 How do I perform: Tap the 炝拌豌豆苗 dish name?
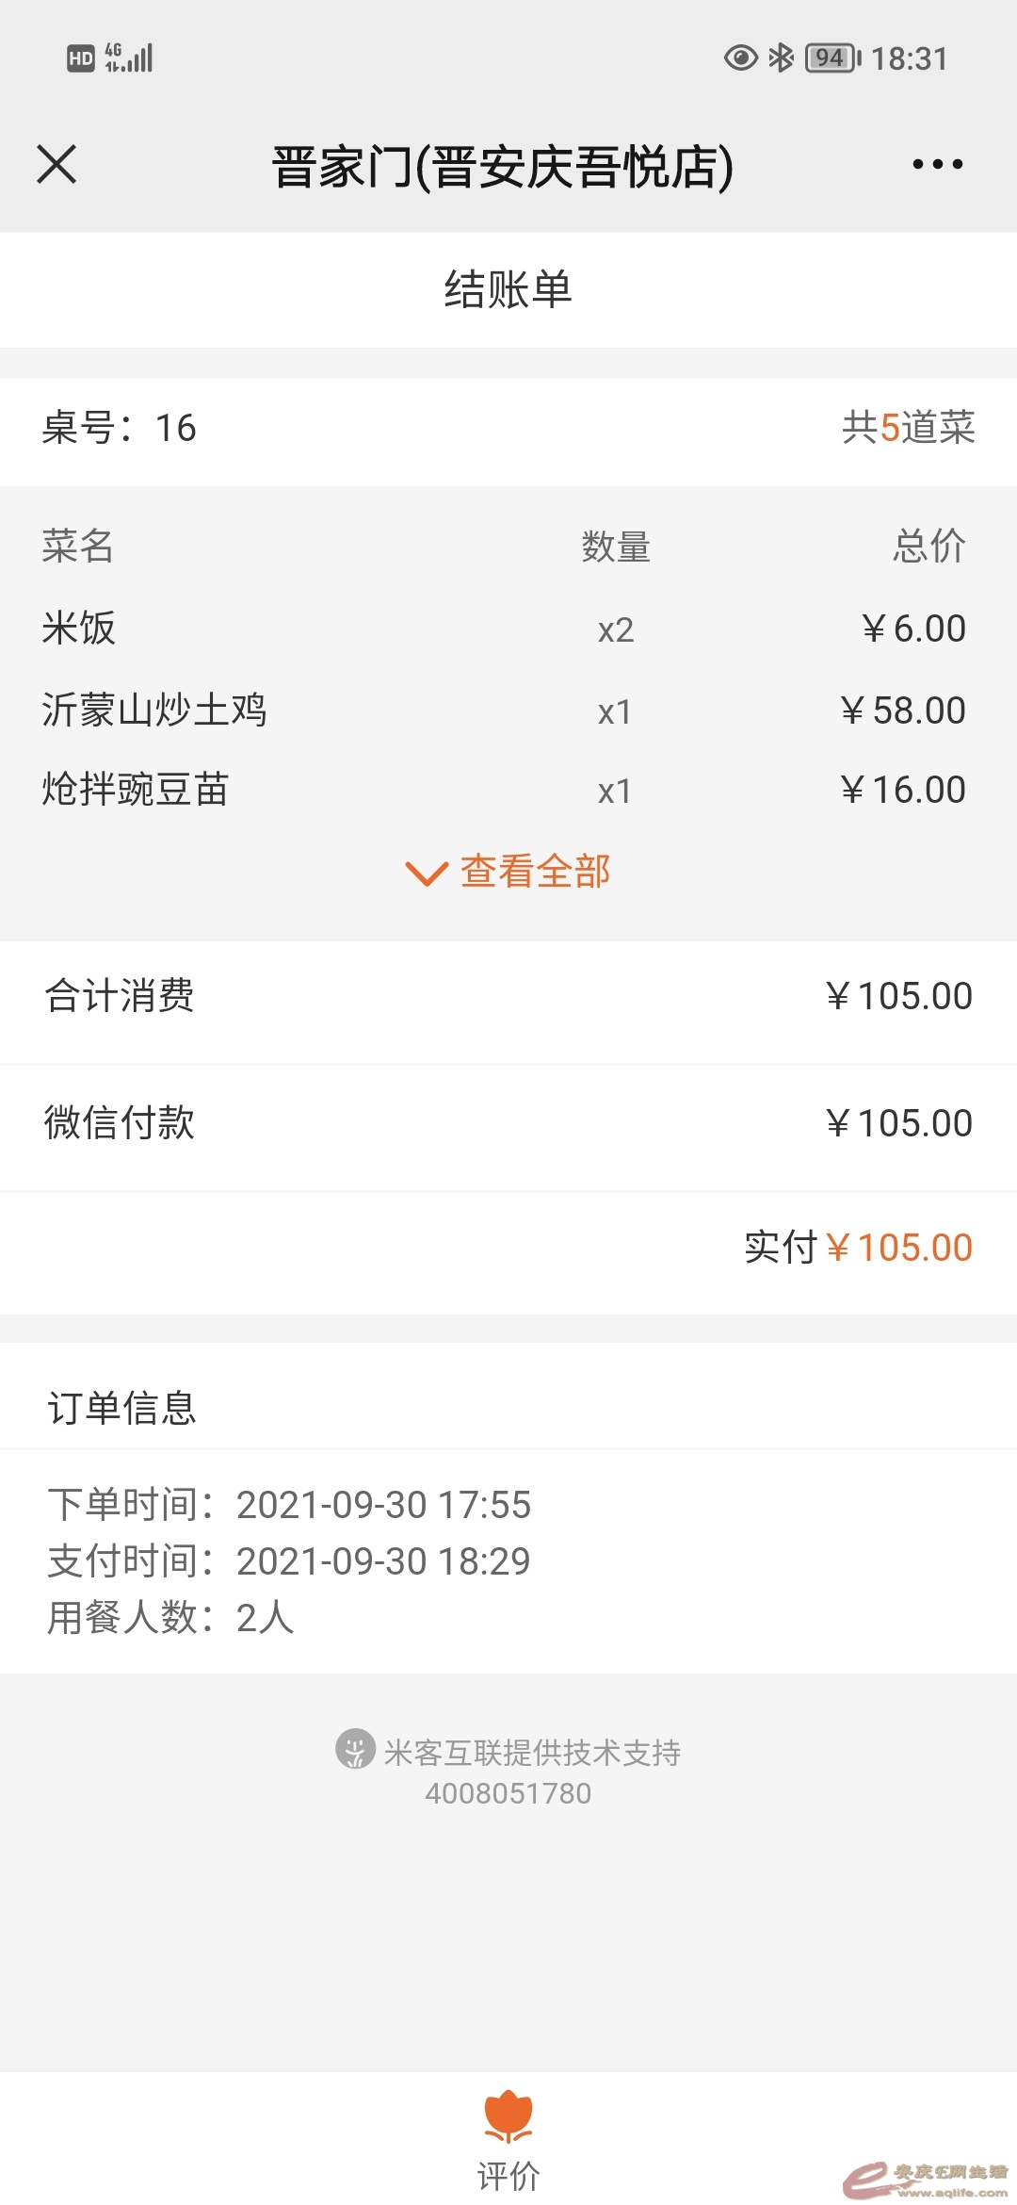(136, 790)
